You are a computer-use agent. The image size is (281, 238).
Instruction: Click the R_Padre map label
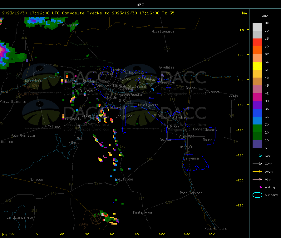[179, 117]
